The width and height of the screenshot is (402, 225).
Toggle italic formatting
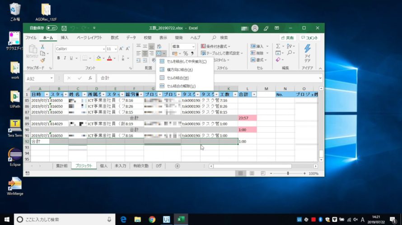pos(65,58)
